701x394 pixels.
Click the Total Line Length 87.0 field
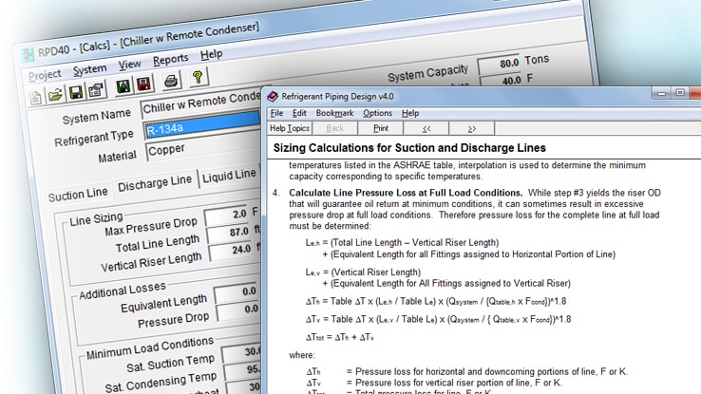(229, 233)
